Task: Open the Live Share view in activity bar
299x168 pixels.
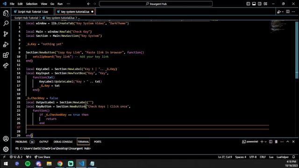Action: [6, 65]
